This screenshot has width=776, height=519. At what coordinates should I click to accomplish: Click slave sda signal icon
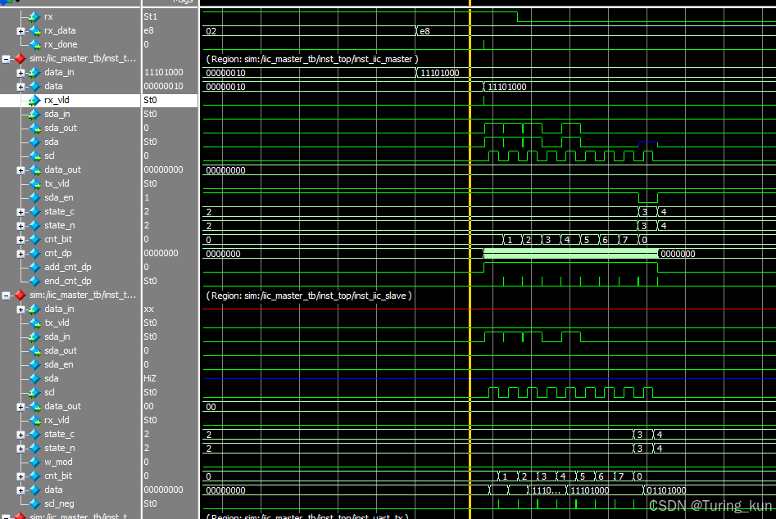[34, 378]
